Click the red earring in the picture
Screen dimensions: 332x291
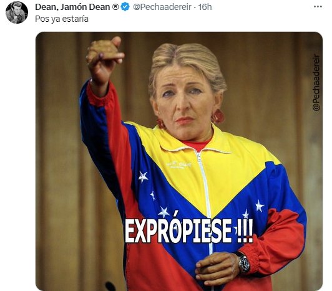click(x=218, y=117)
